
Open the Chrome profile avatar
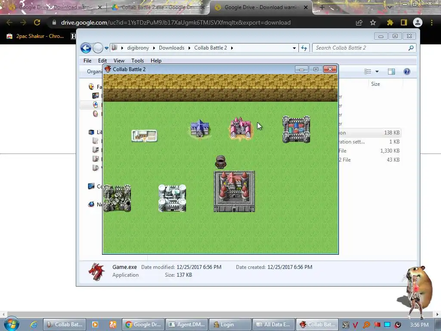click(x=418, y=22)
